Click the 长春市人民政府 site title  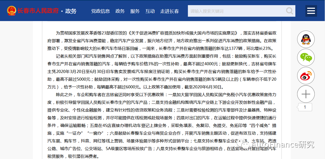(38, 11)
